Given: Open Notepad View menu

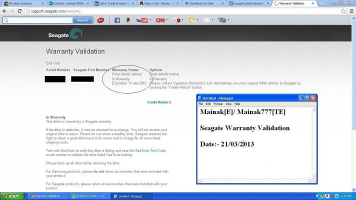Looking at the screenshot, I should click(x=228, y=104).
